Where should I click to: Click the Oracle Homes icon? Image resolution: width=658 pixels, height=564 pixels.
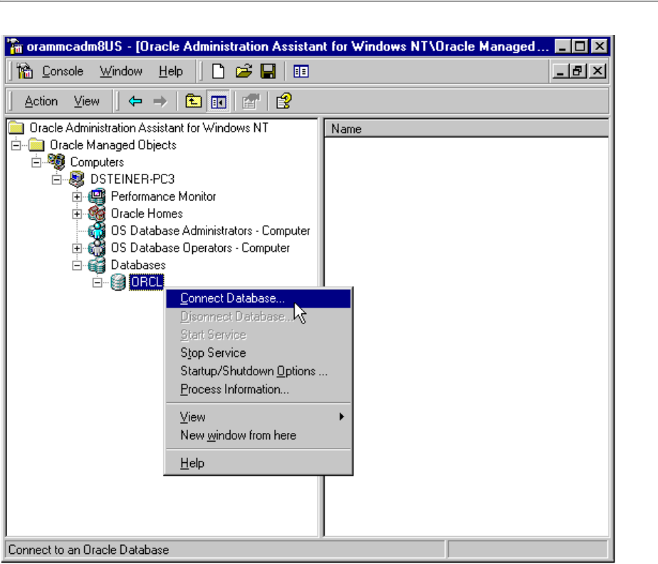(97, 214)
